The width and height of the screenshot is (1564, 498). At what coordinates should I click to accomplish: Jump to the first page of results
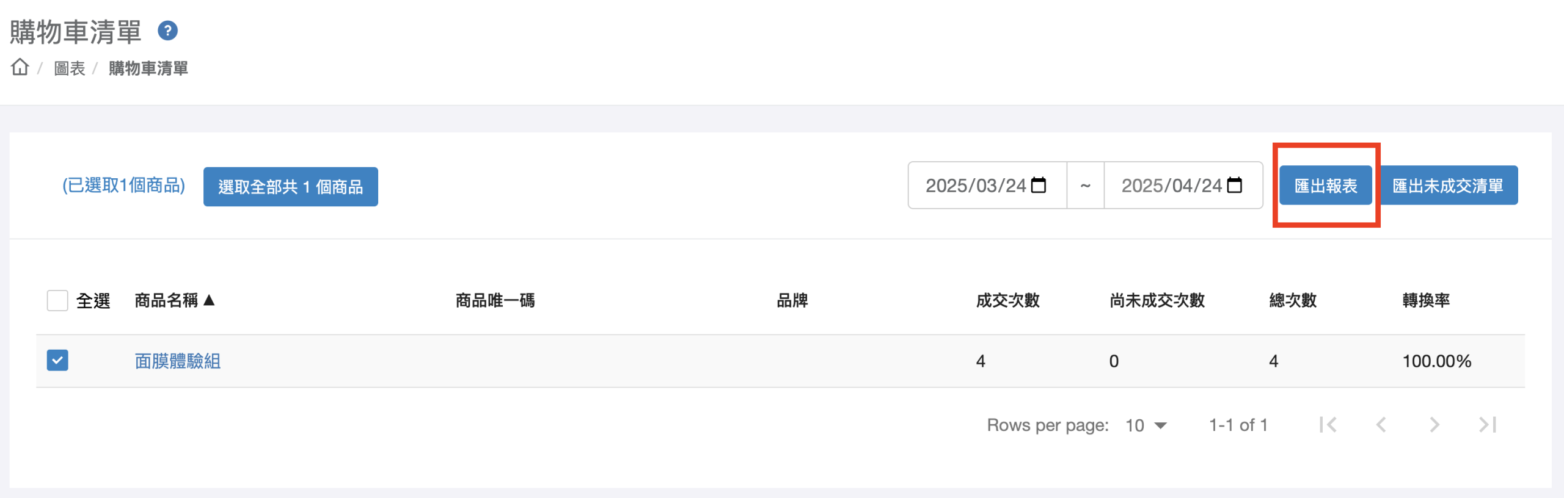pos(1328,425)
